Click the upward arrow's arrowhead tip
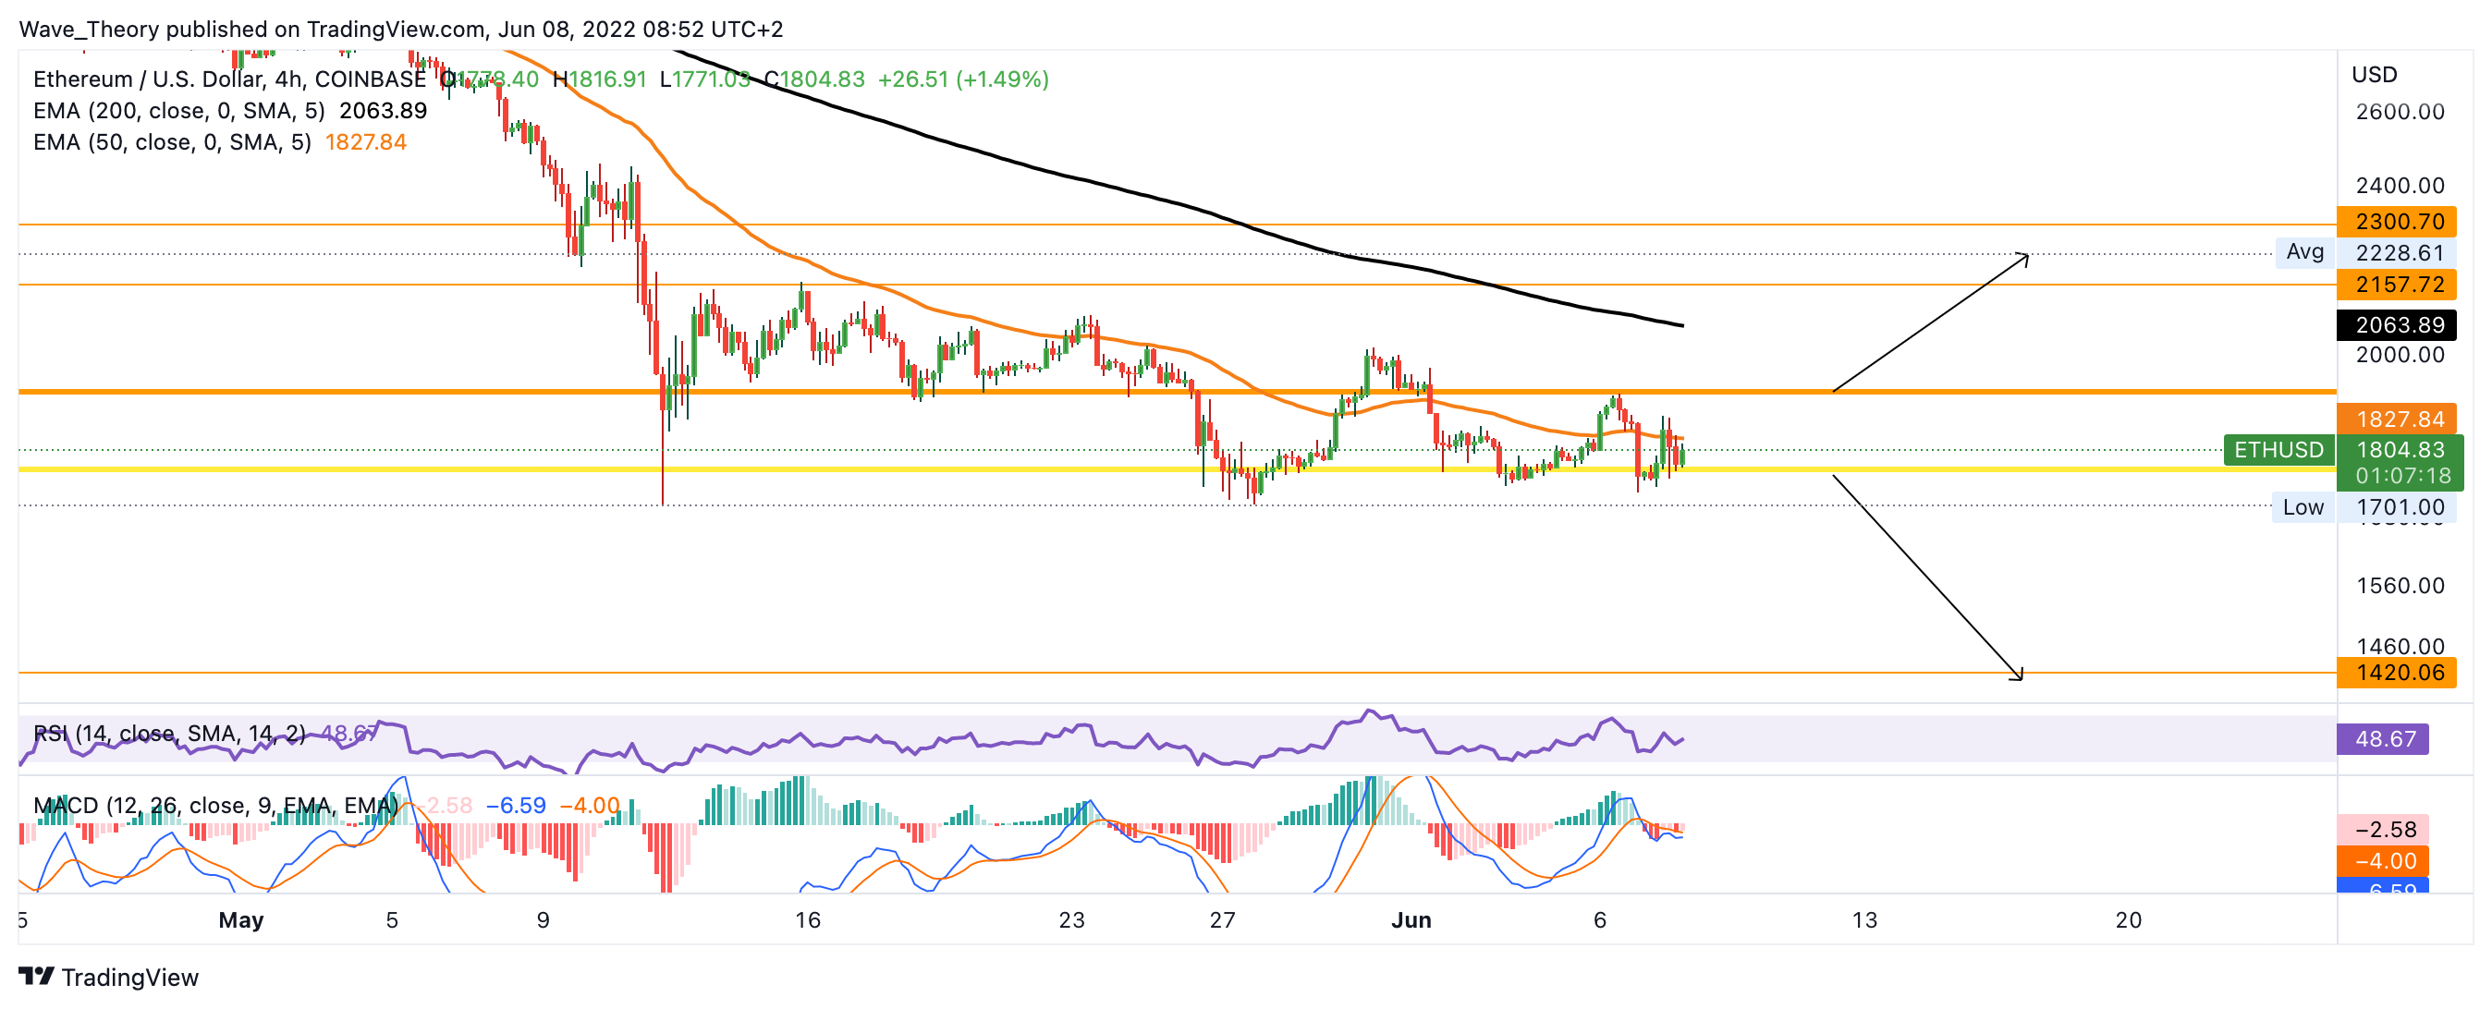Screen dimensions: 2492x1009 [x=2028, y=254]
